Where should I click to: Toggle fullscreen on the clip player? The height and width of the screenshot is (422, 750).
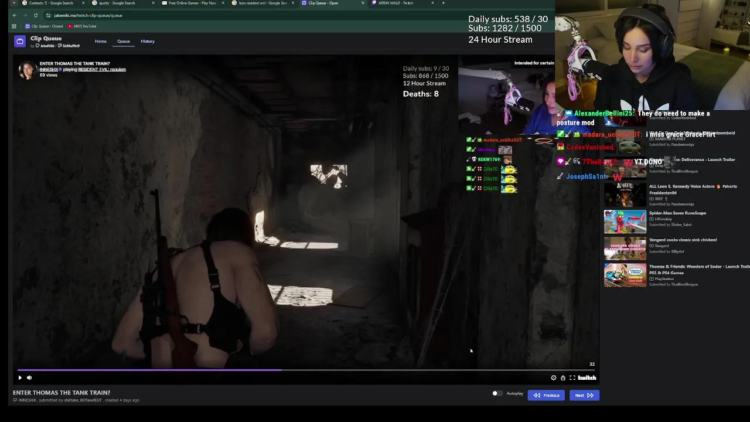[572, 378]
